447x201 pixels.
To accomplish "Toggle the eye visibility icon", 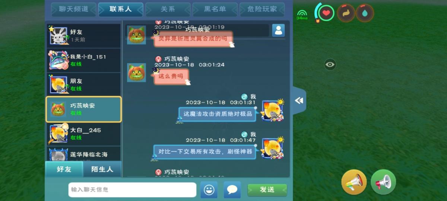I will 330,64.
